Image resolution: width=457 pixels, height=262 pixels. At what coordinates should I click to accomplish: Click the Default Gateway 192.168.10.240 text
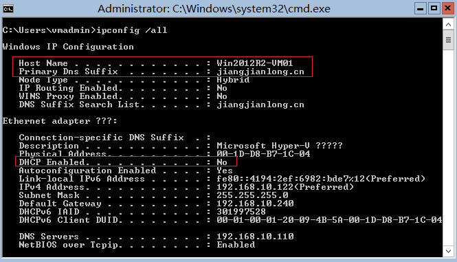(255, 204)
